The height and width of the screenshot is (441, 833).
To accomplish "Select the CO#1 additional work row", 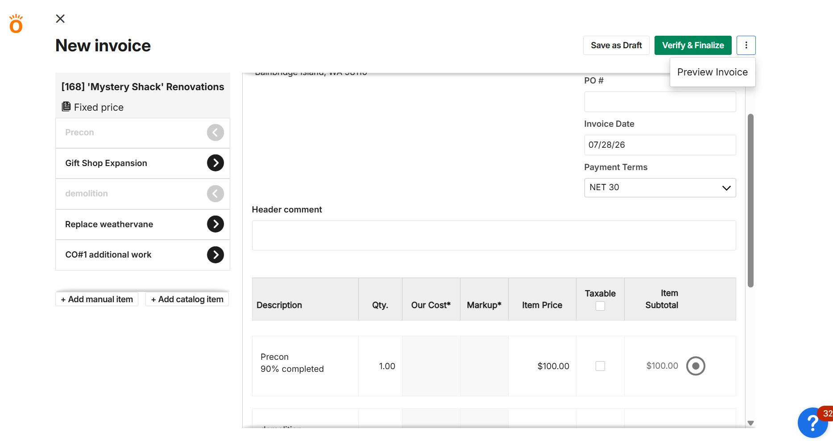I will (143, 255).
